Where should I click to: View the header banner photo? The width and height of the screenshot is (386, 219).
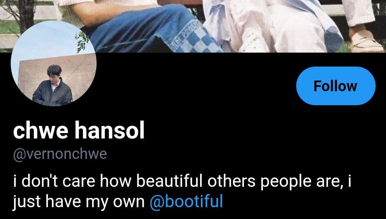point(193,26)
